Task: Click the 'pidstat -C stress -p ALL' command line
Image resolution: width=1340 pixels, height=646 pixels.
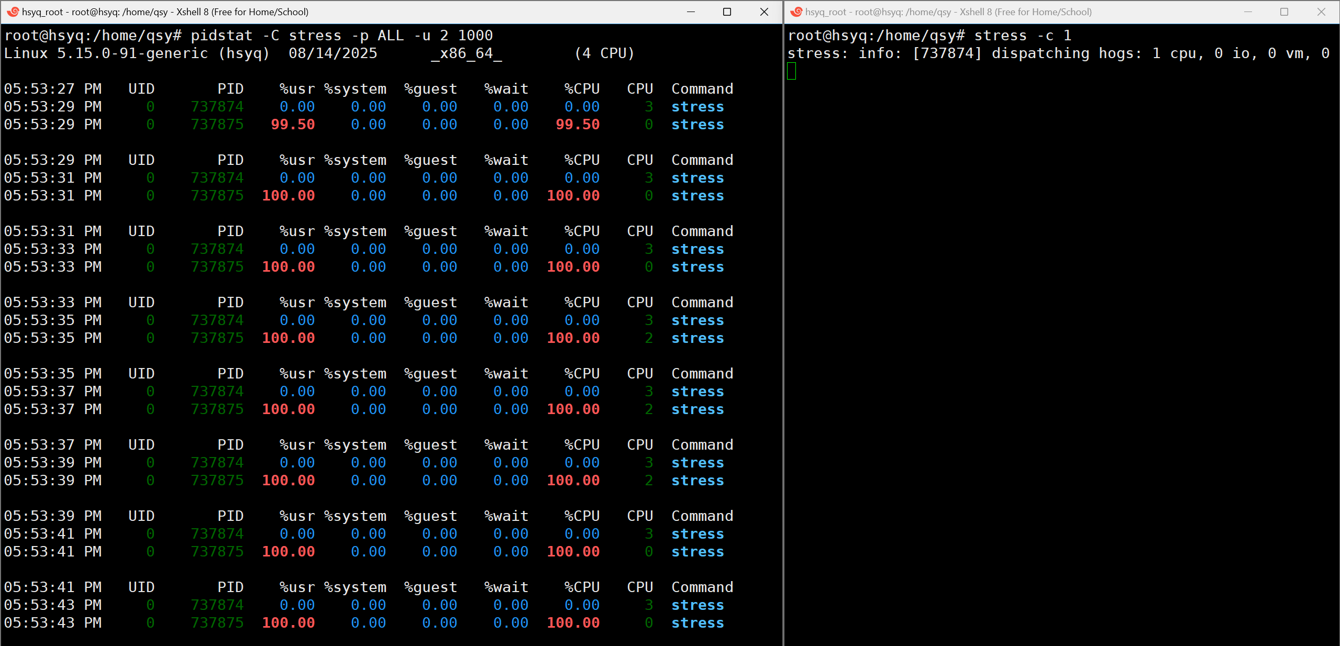Action: tap(249, 36)
